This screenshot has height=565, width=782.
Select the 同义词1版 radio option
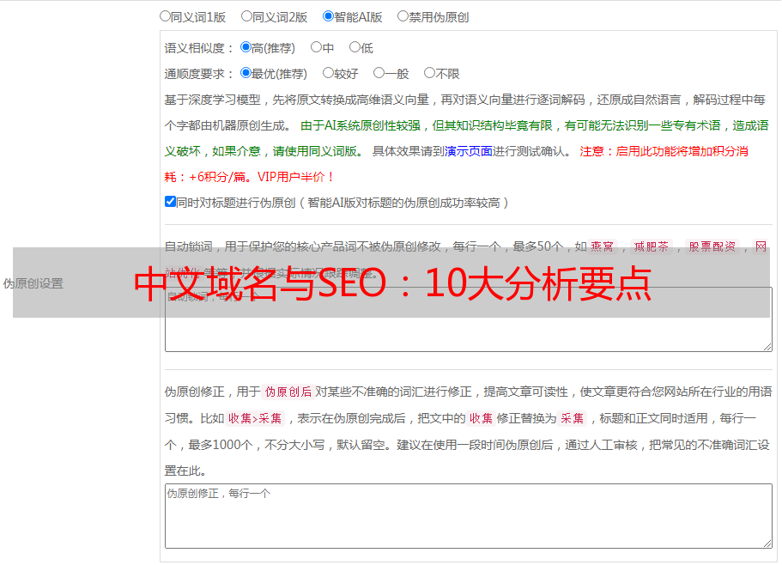165,15
